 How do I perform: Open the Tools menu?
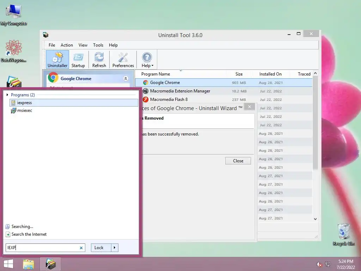98,45
